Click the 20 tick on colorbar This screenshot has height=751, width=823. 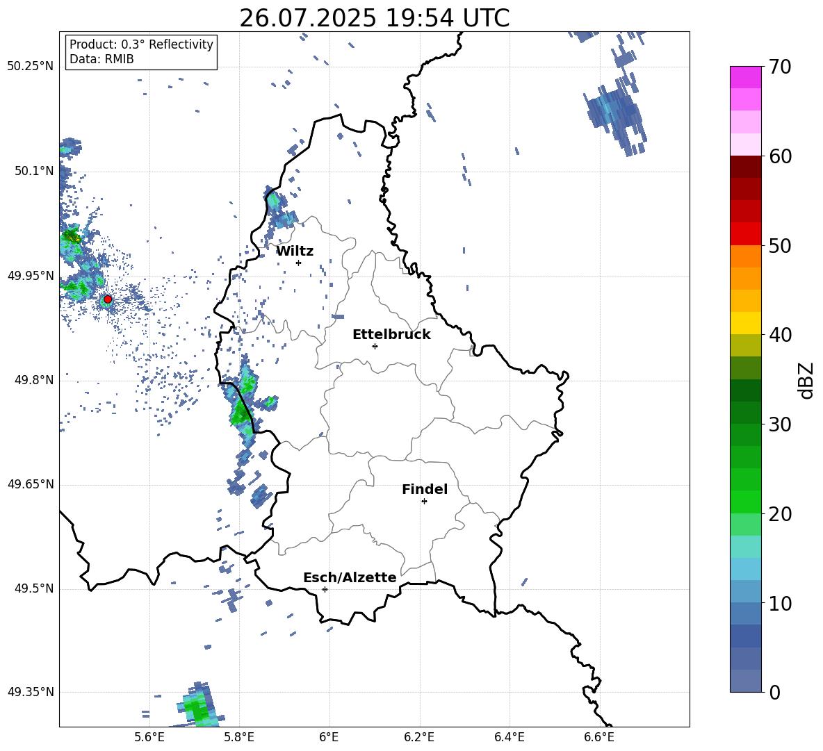point(780,514)
